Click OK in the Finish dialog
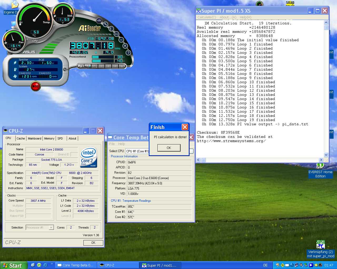 (169, 148)
